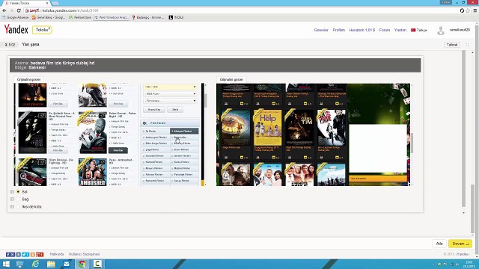The height and width of the screenshot is (269, 479).
Task: Open the Türkçe language selector
Action: (x=419, y=30)
